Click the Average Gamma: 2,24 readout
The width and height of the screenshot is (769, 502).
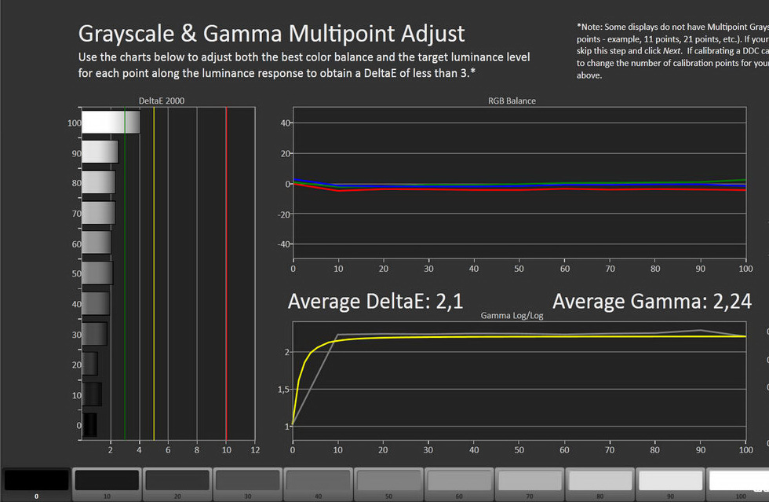pos(652,301)
